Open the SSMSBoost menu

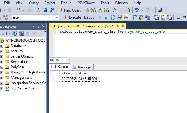tap(86, 3)
